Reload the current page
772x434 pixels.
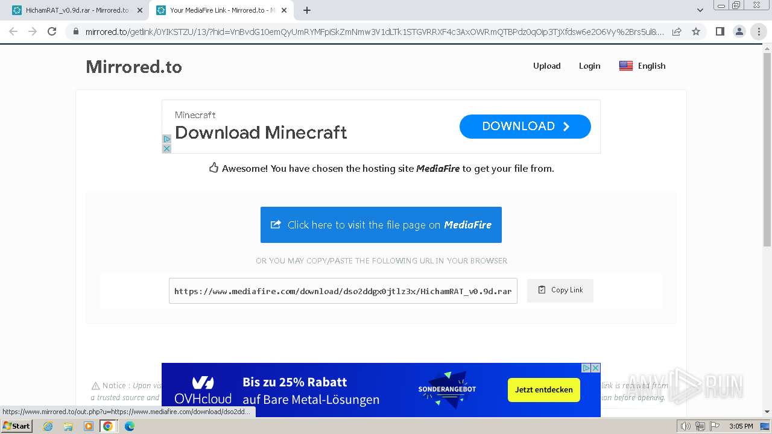click(x=52, y=31)
